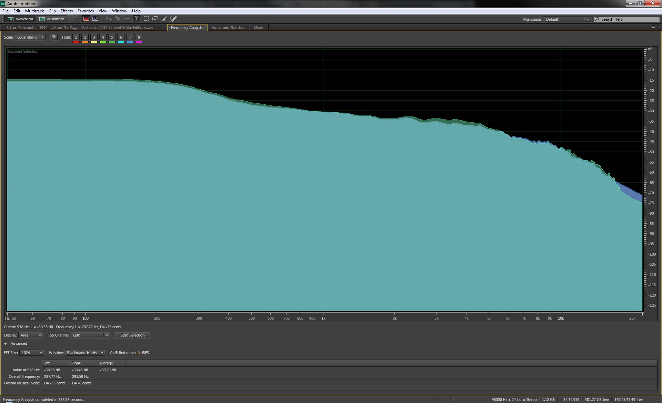Open the Effects menu

tap(67, 11)
